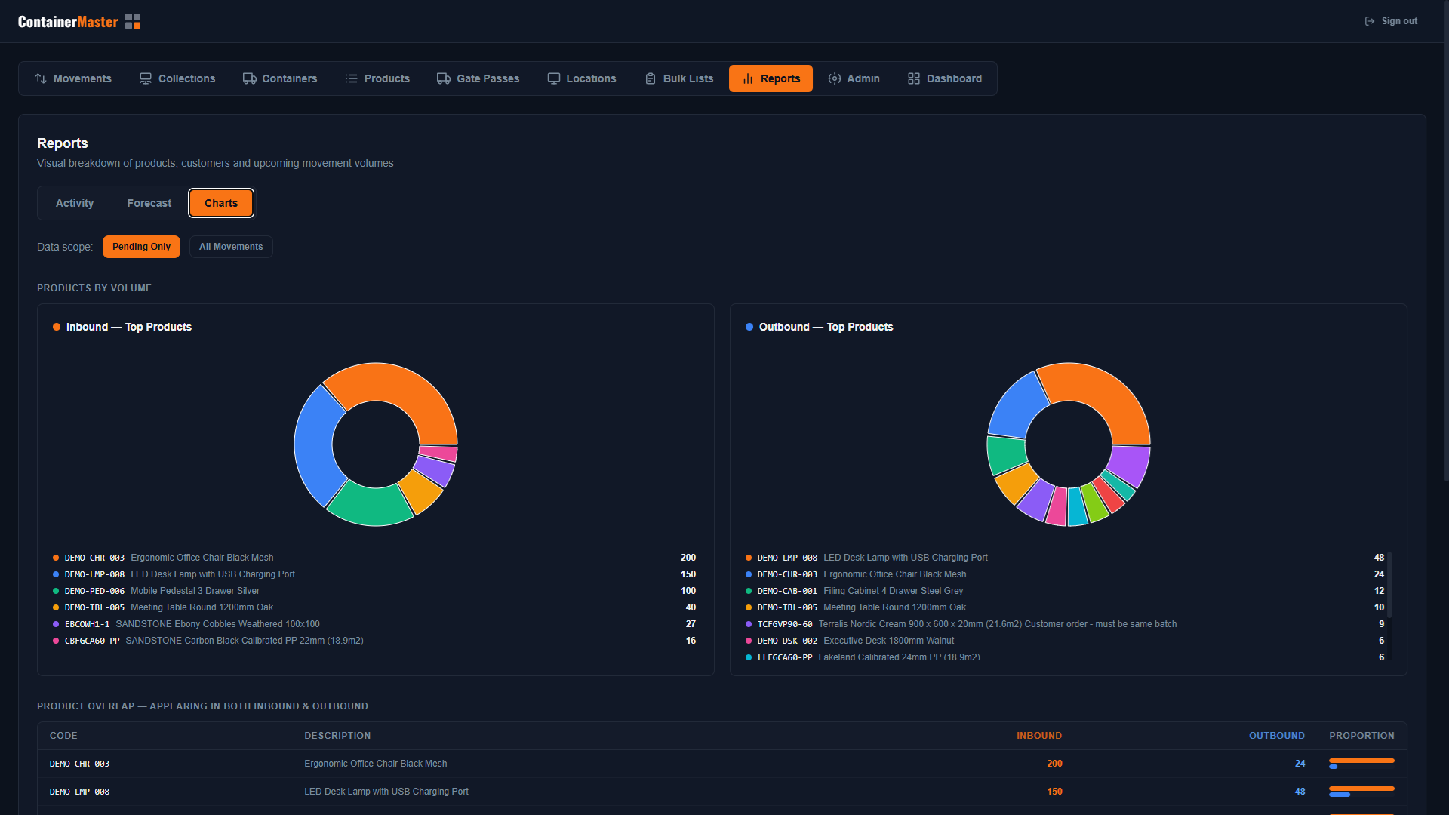Click the DEMO-CHR-003 proportion bar
This screenshot has width=1449, height=815.
pos(1361,763)
